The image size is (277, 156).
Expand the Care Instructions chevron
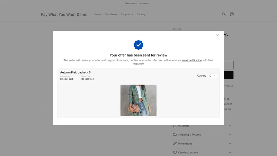coord(230,152)
